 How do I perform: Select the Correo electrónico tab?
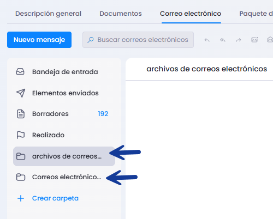click(x=191, y=14)
